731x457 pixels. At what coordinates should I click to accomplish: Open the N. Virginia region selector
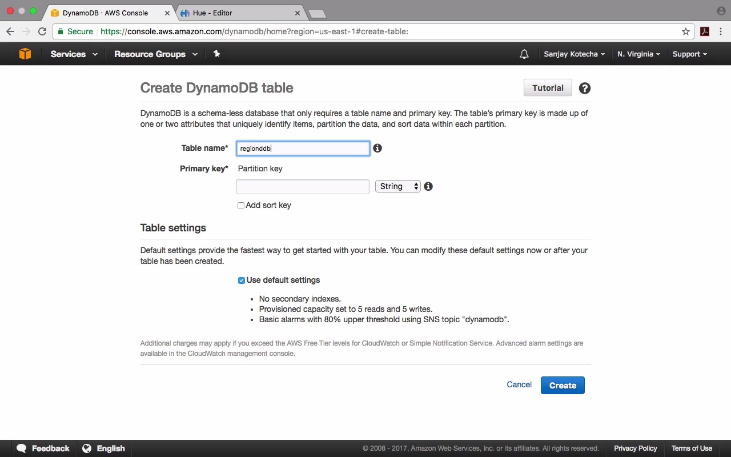638,54
